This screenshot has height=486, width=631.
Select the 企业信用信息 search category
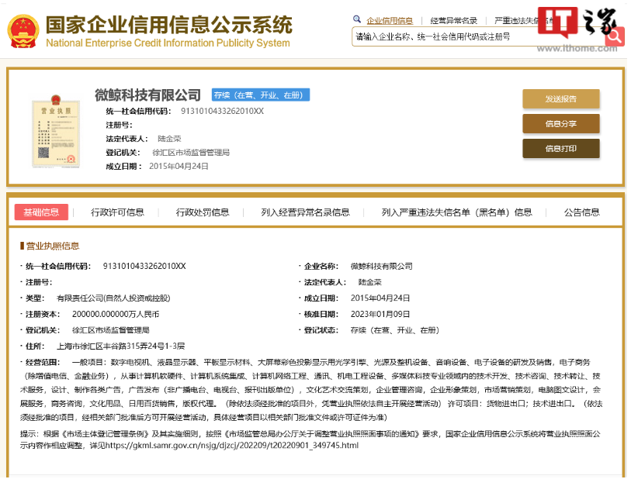click(x=389, y=20)
